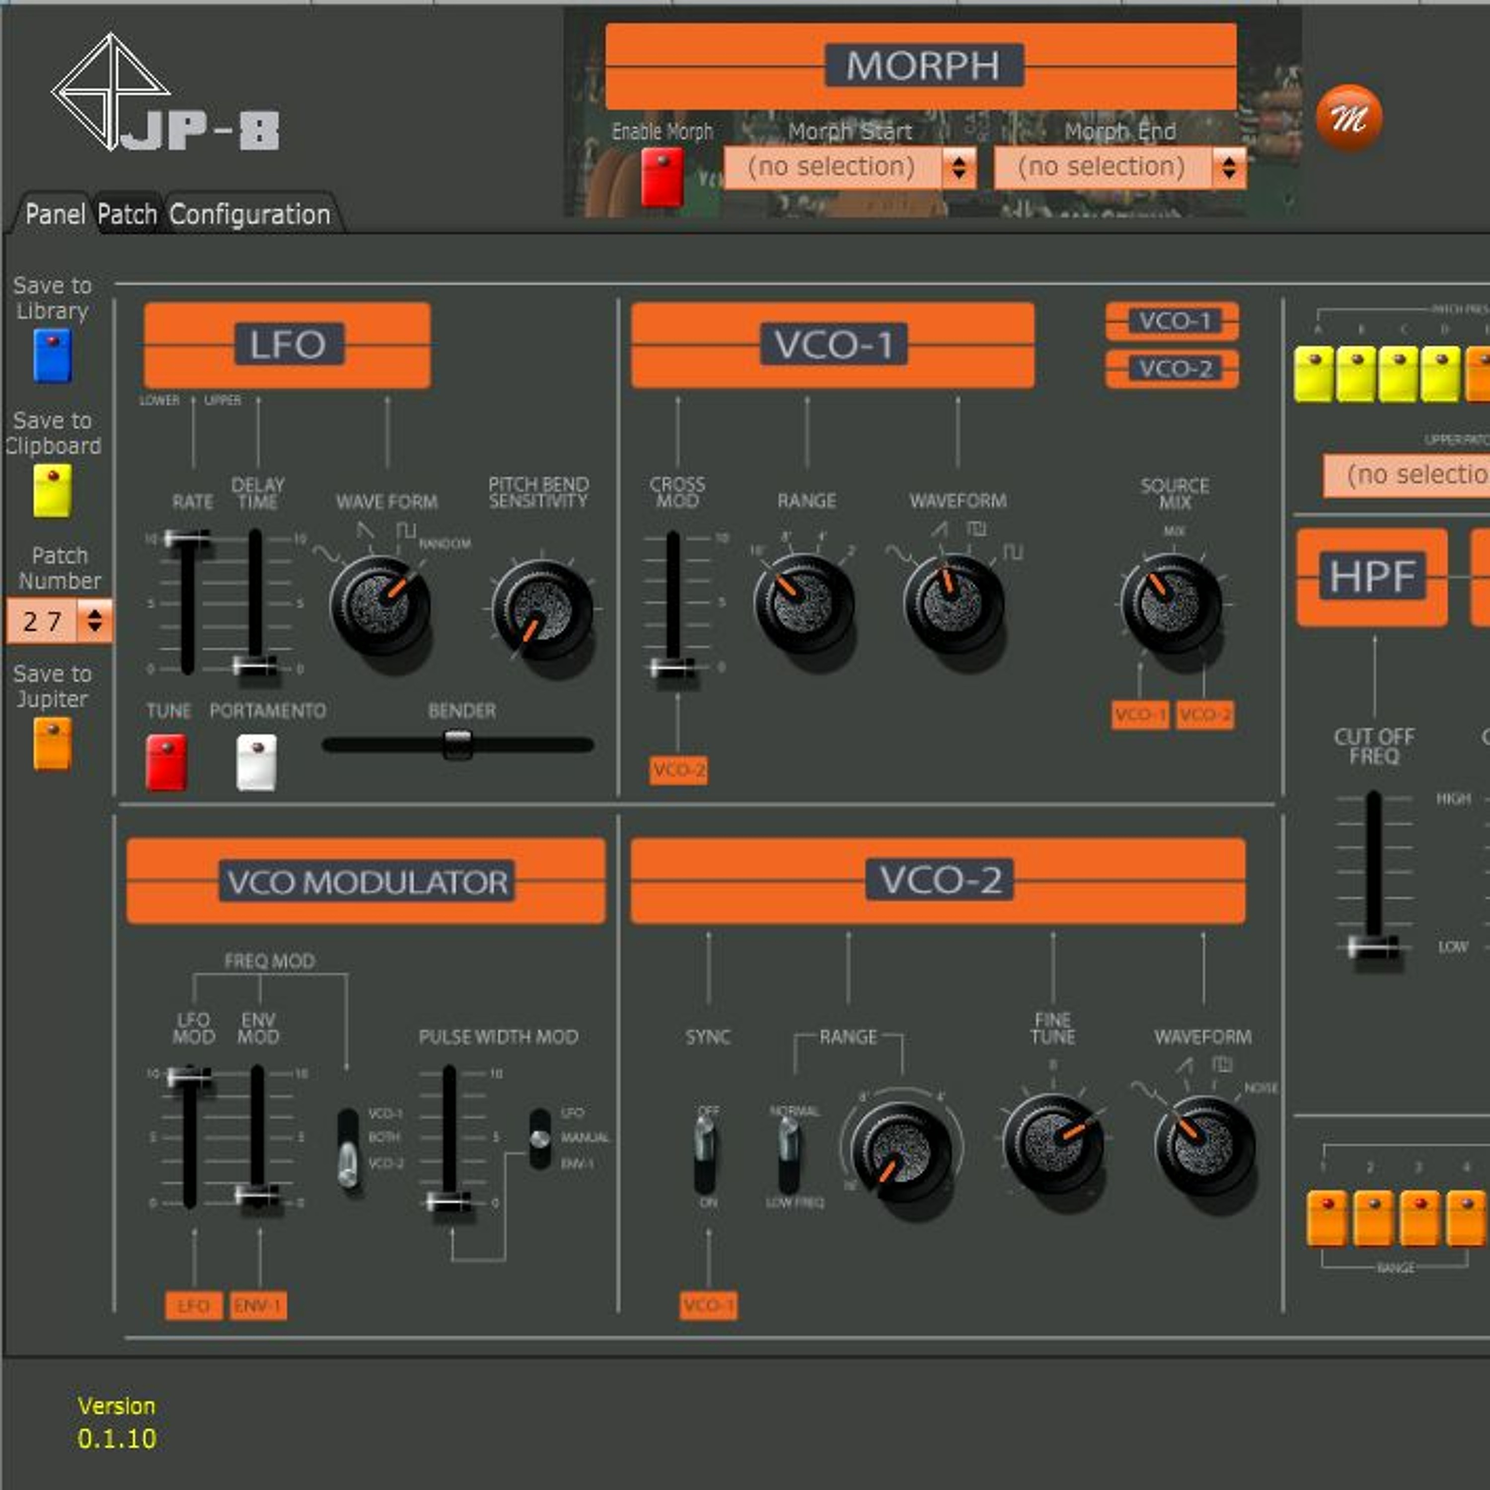Select patch preset button D
Image resolution: width=1490 pixels, height=1490 pixels.
tap(1441, 375)
